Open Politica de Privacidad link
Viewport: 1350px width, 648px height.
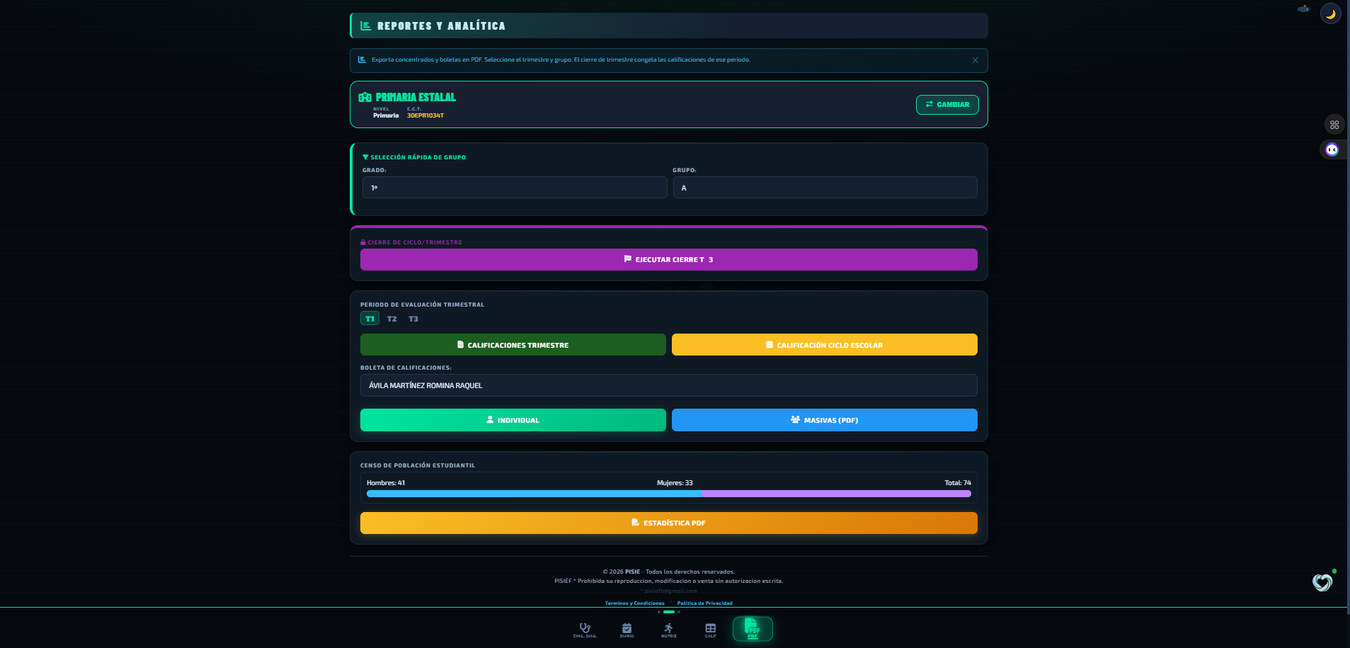(x=705, y=603)
